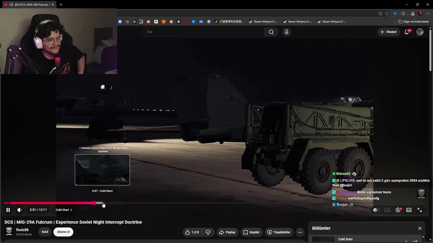Pause the video with the pause button
433x243 pixels.
point(8,210)
